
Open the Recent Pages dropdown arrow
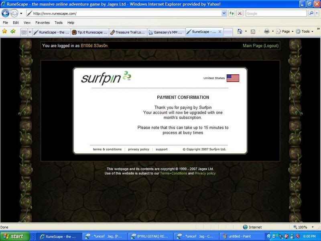(21, 14)
